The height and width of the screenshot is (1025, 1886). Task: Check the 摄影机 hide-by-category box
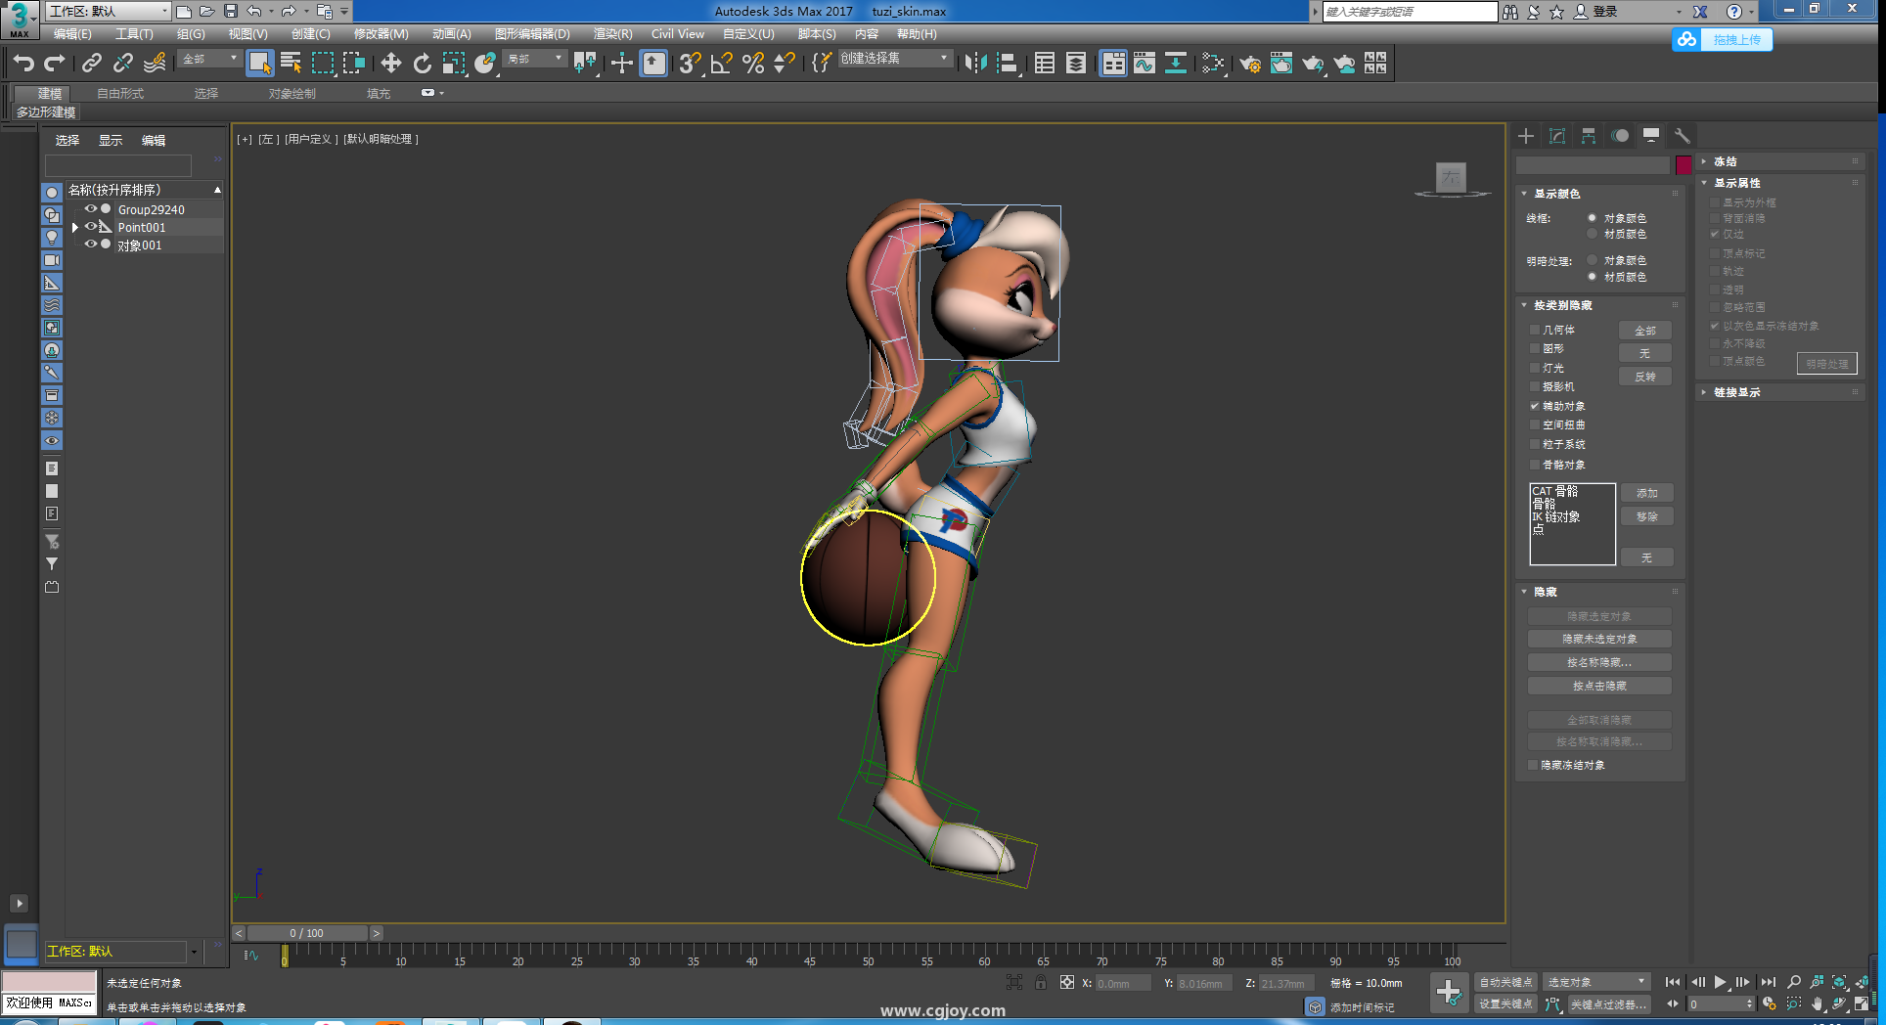(x=1535, y=387)
